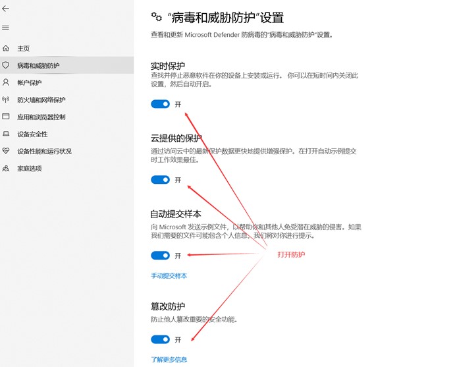
Task: Go to 帐户保护 in sidebar
Action: (30, 83)
